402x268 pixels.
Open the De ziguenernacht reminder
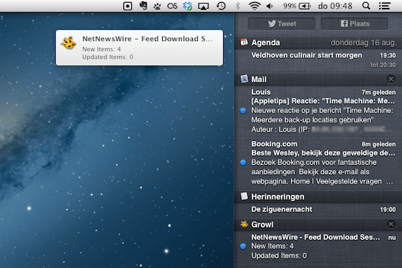[x=318, y=209]
